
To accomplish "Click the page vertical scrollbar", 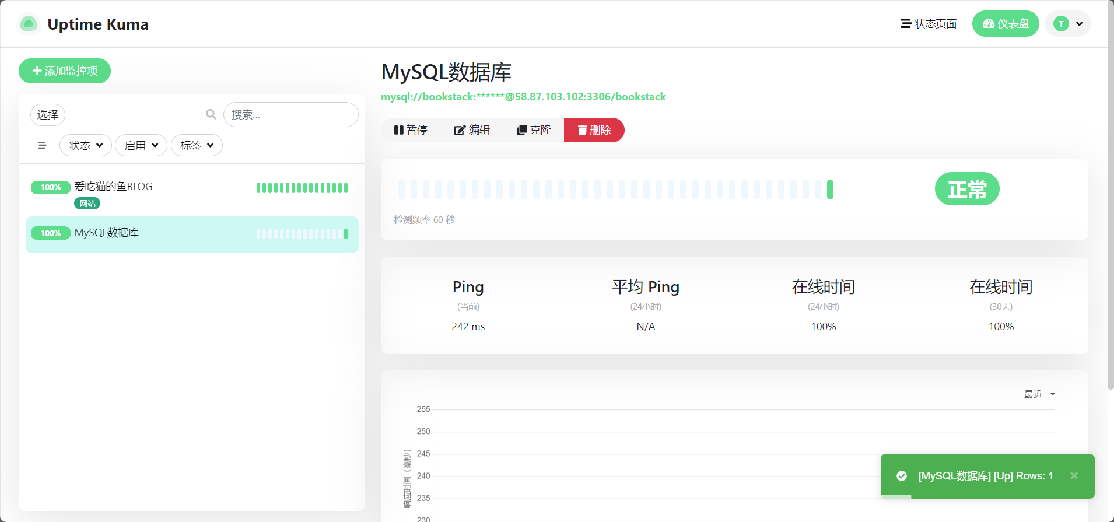I will click(x=1111, y=195).
